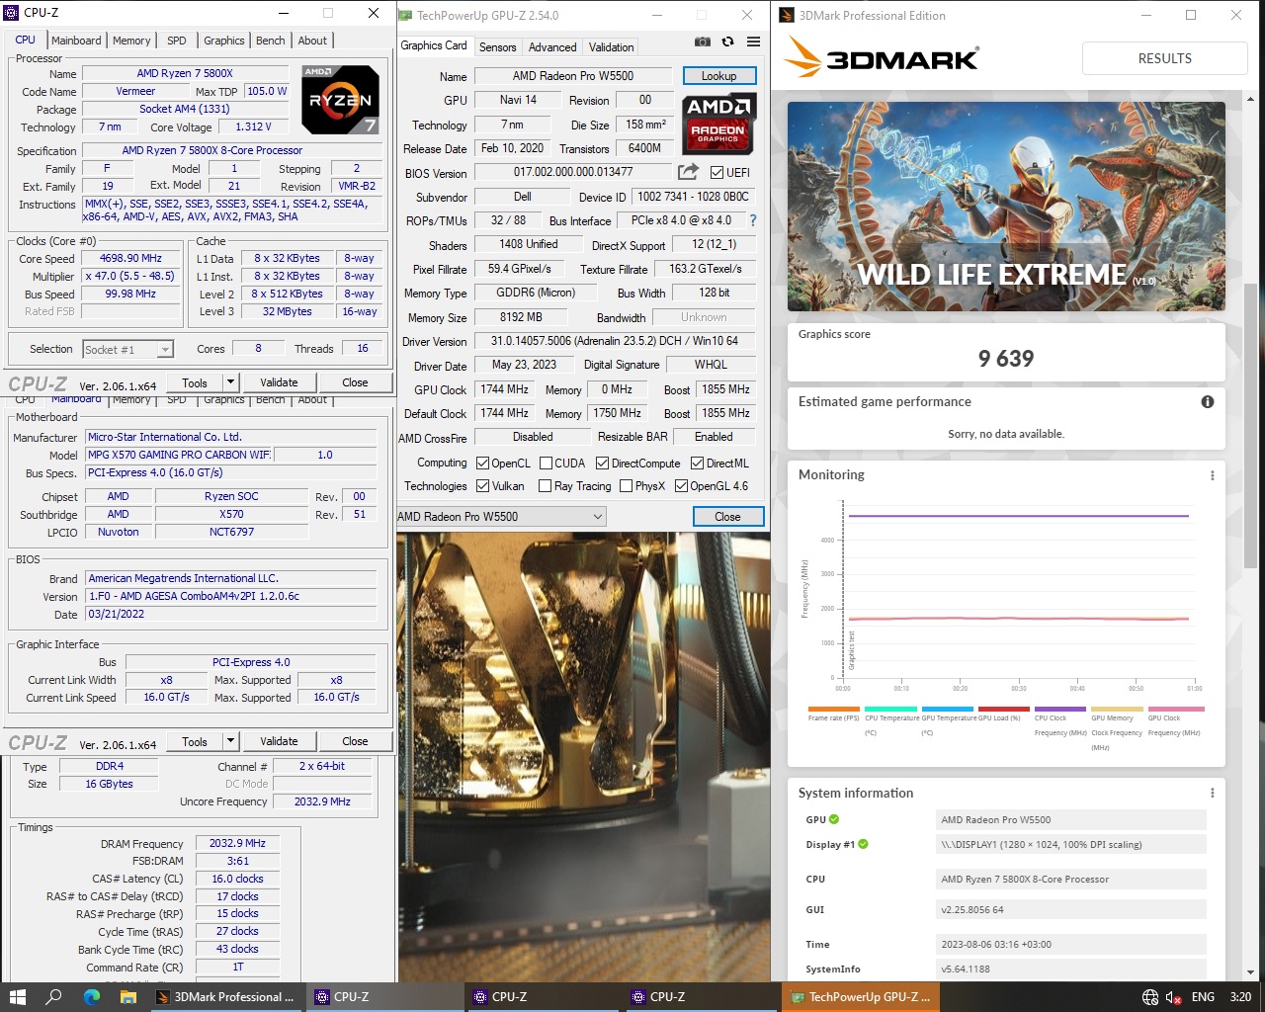Click CPU-Z title bar app icon
The height and width of the screenshot is (1012, 1265).
[11, 13]
